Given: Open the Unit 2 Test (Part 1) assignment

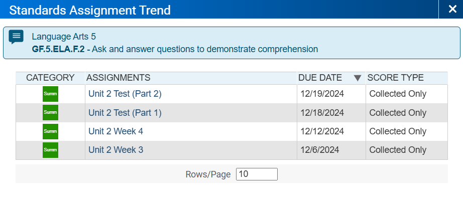Looking at the screenshot, I should (125, 113).
